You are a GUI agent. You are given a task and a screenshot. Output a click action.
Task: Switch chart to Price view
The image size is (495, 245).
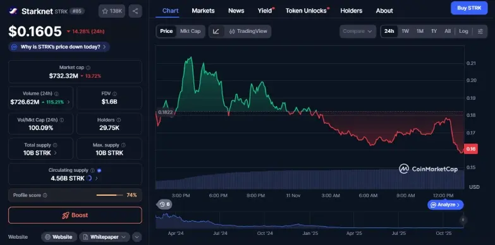pyautogui.click(x=166, y=31)
